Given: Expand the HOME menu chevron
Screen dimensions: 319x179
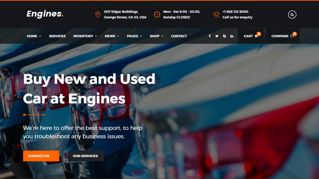Looking at the screenshot, I should (40, 36).
